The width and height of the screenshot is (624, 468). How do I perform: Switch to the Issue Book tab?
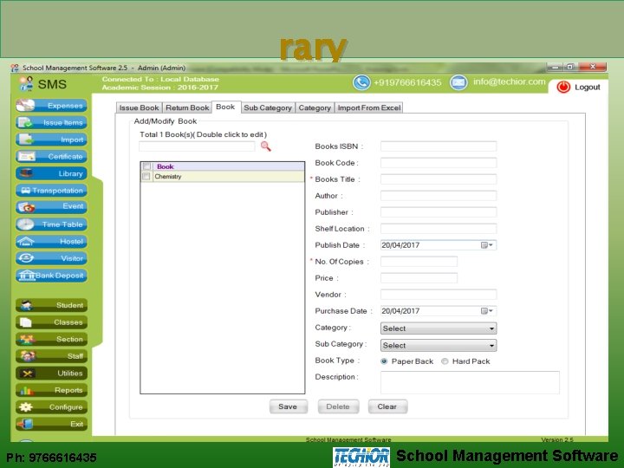139,107
